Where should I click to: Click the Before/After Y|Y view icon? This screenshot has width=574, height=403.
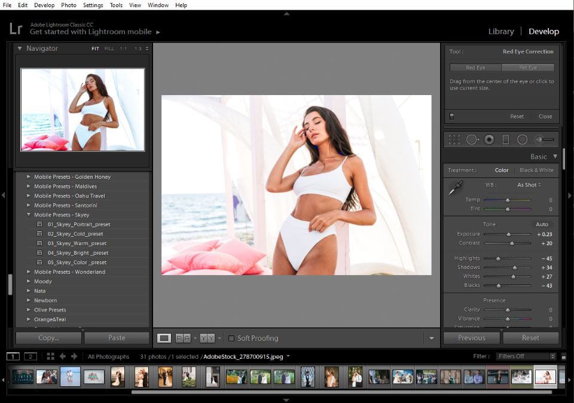[207, 338]
